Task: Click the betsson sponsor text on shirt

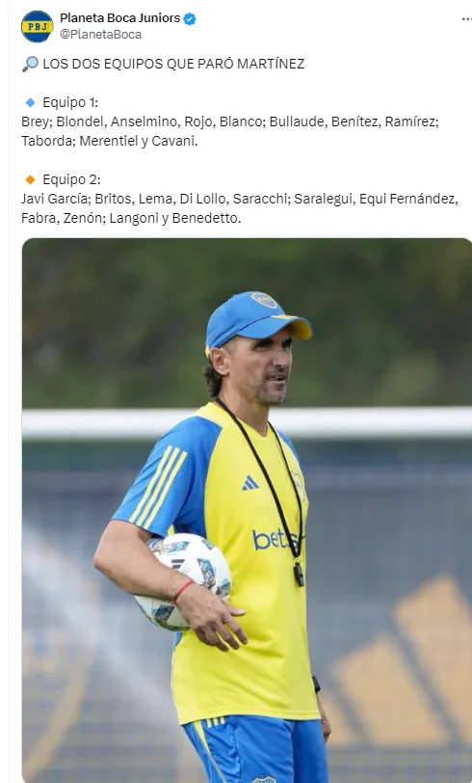Action: (276, 540)
